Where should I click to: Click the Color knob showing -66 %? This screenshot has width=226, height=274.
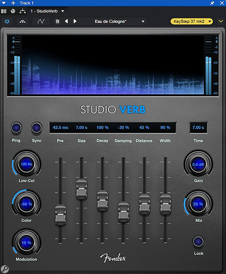(x=27, y=204)
